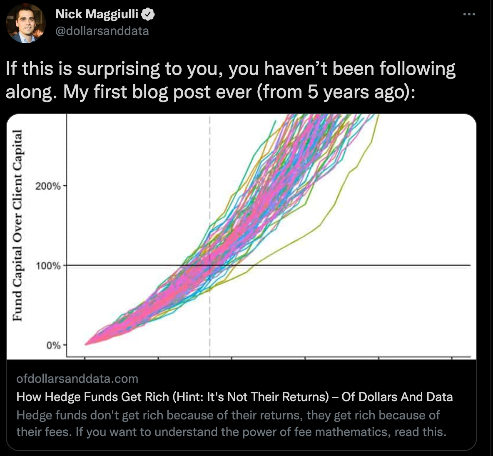Open the three-dot more options menu
493x456 pixels.
(x=469, y=14)
